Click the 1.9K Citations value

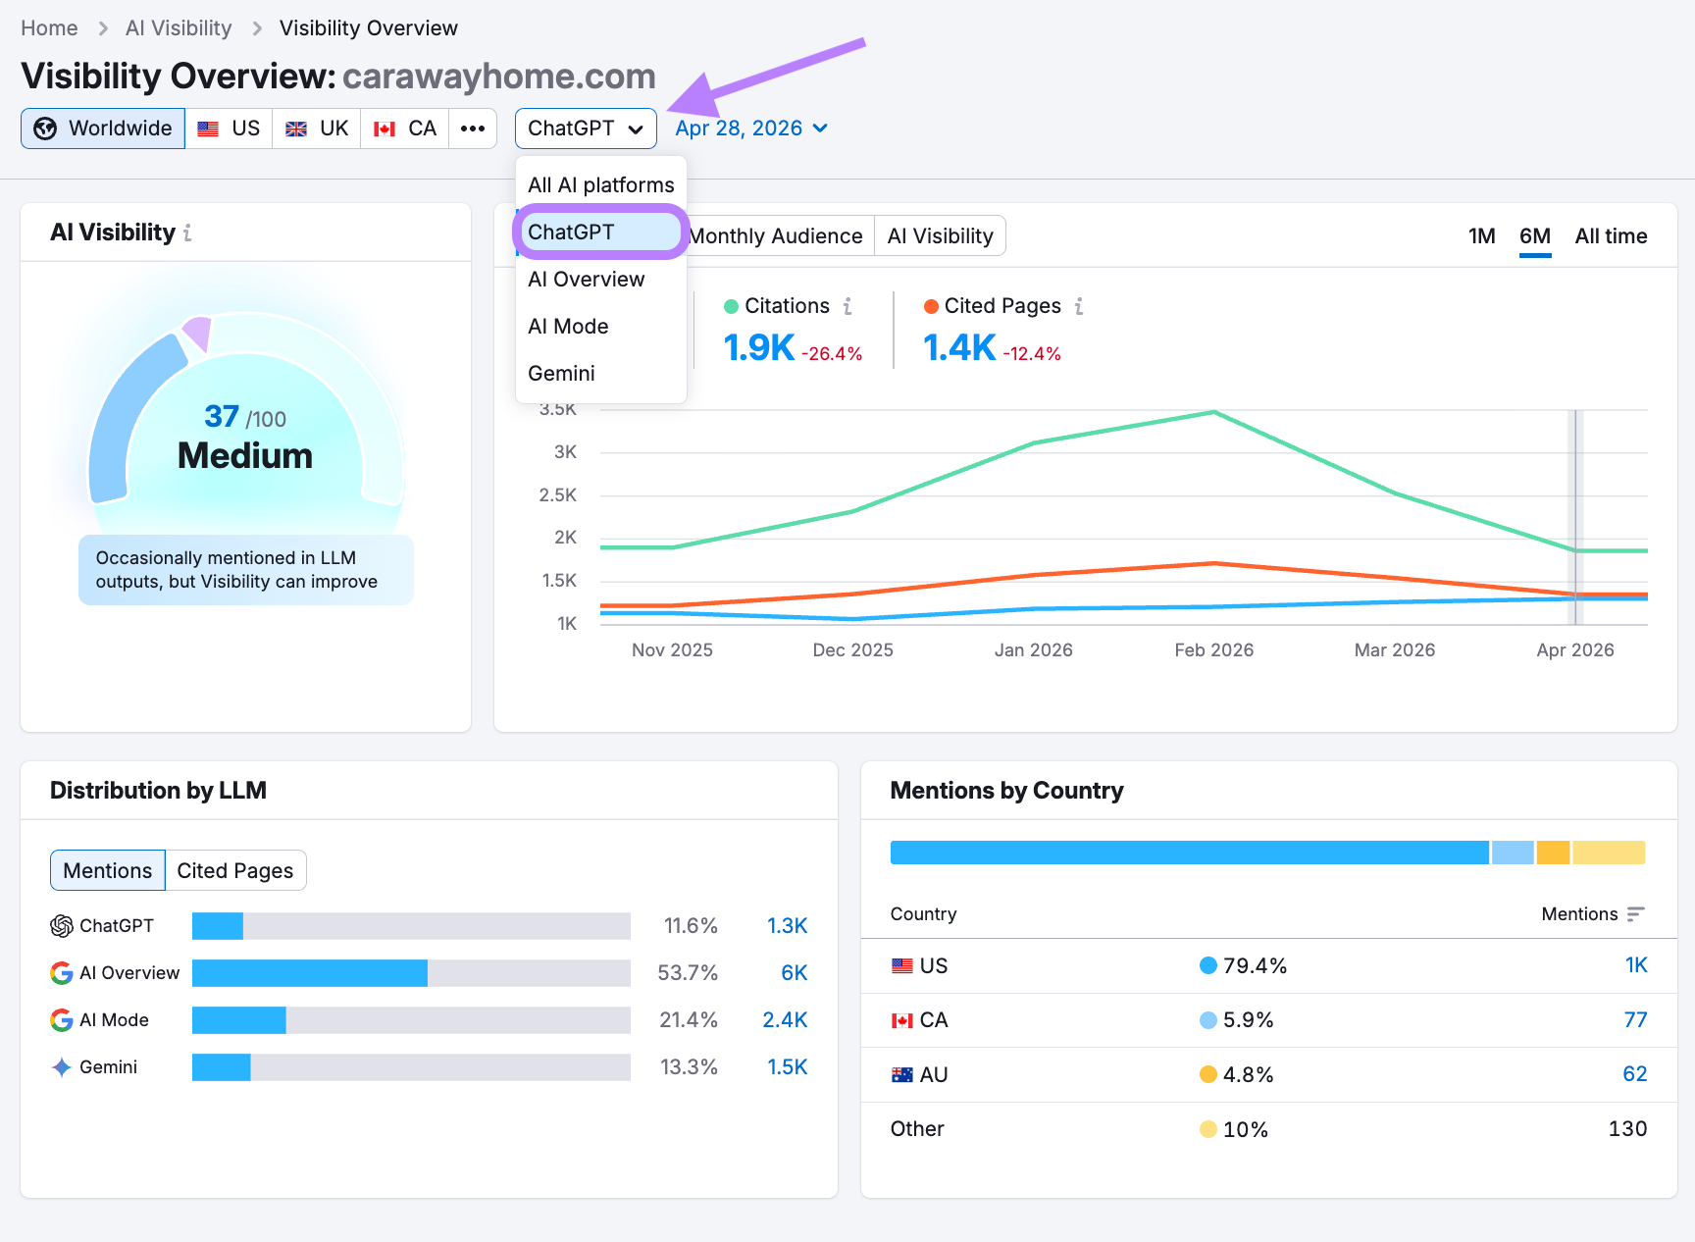coord(758,348)
